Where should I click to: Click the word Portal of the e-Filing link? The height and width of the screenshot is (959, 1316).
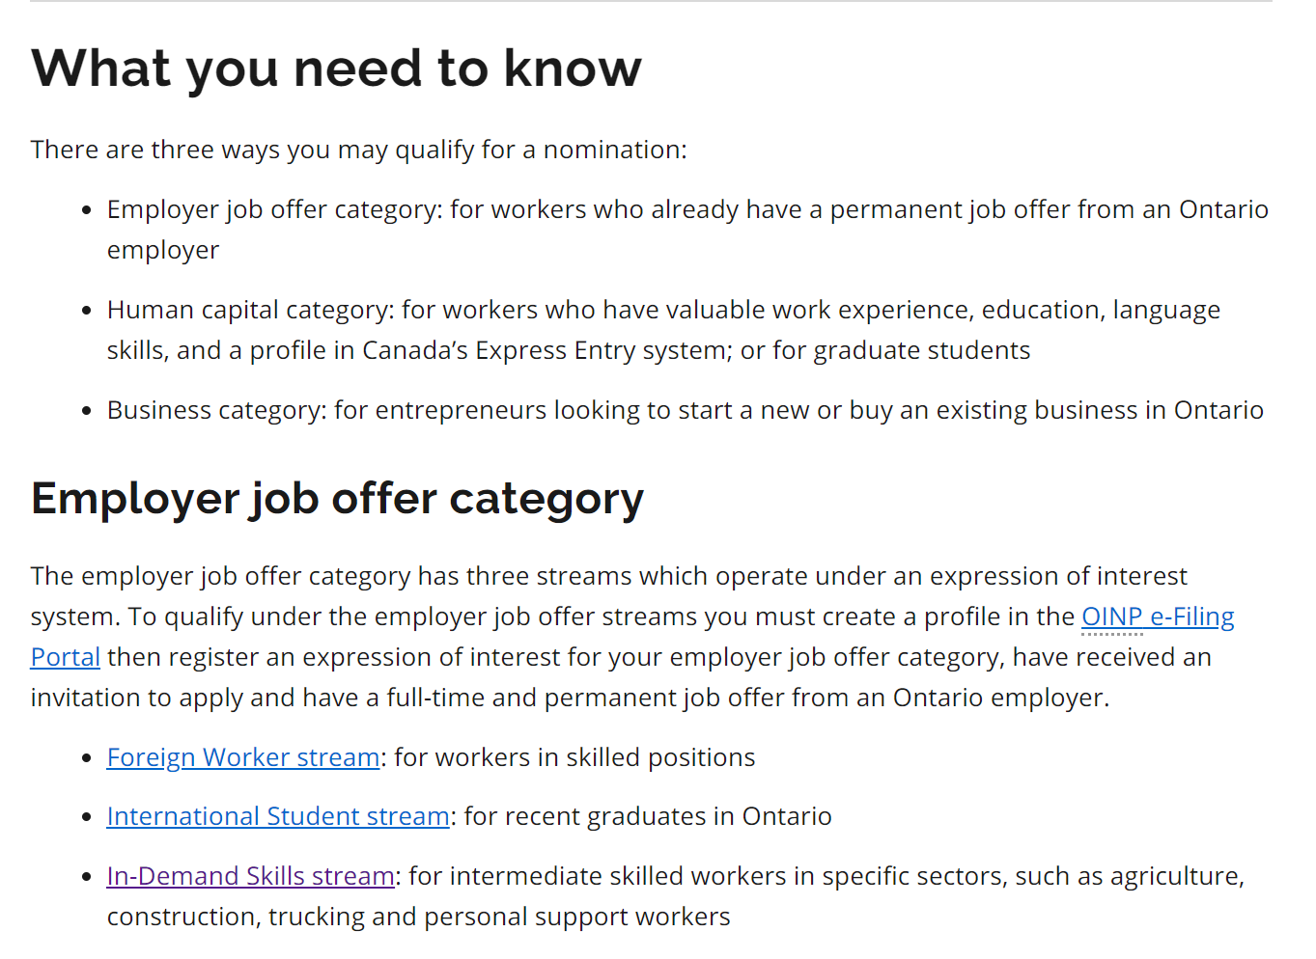click(66, 657)
